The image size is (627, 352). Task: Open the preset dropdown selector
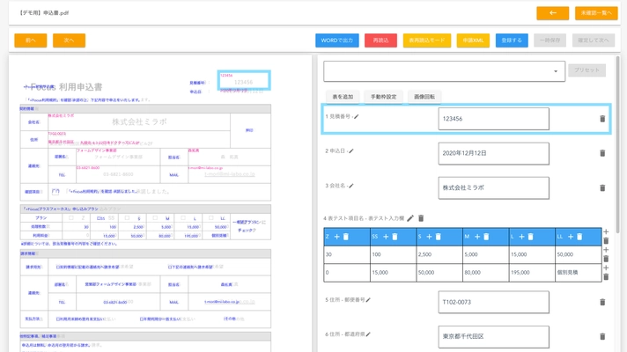444,71
